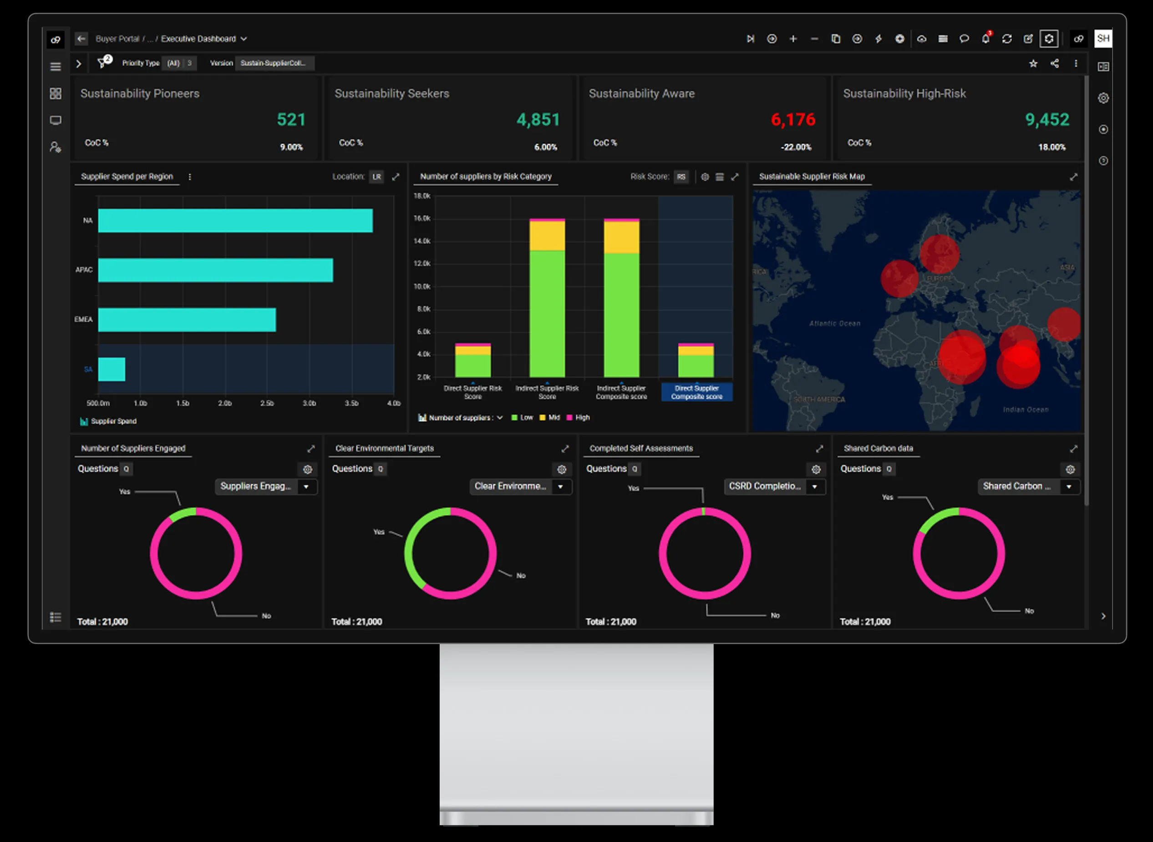Mark dashboard as favorite with star icon
The image size is (1153, 842).
1033,64
